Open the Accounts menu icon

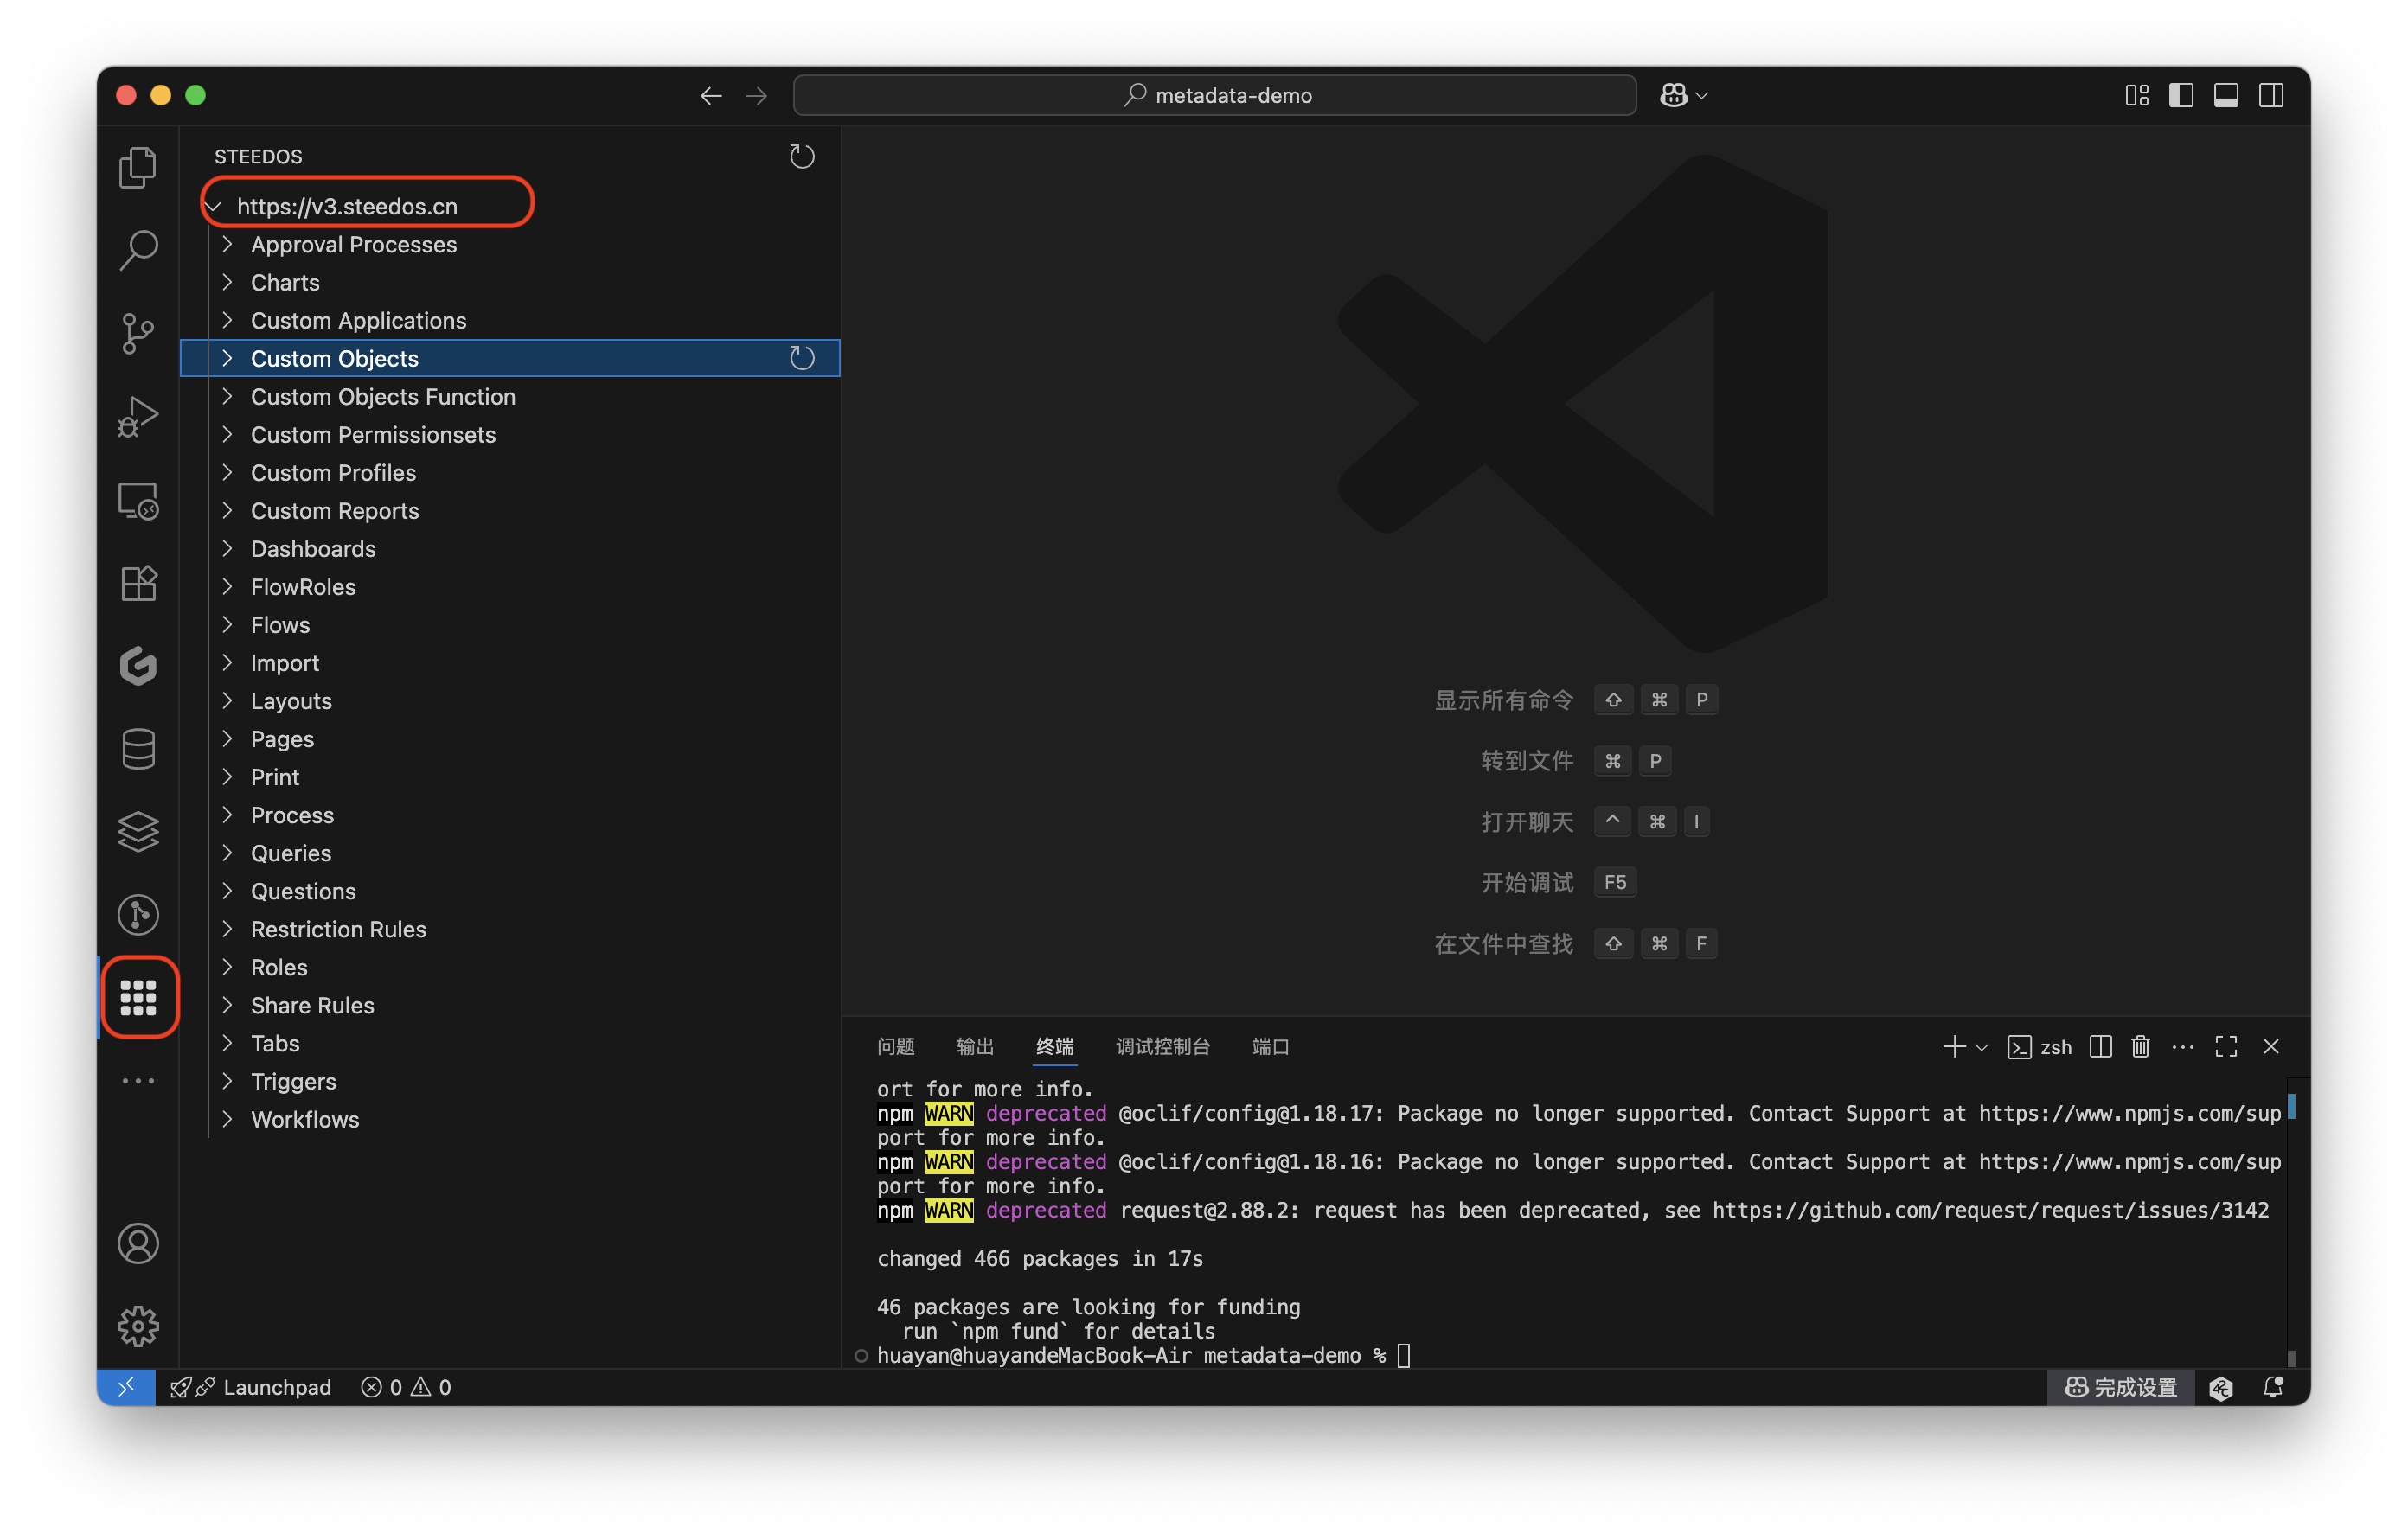(x=138, y=1243)
